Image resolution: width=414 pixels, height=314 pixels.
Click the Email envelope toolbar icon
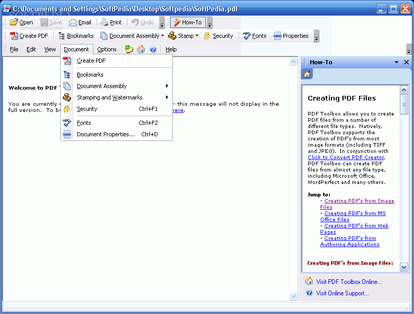tap(73, 22)
